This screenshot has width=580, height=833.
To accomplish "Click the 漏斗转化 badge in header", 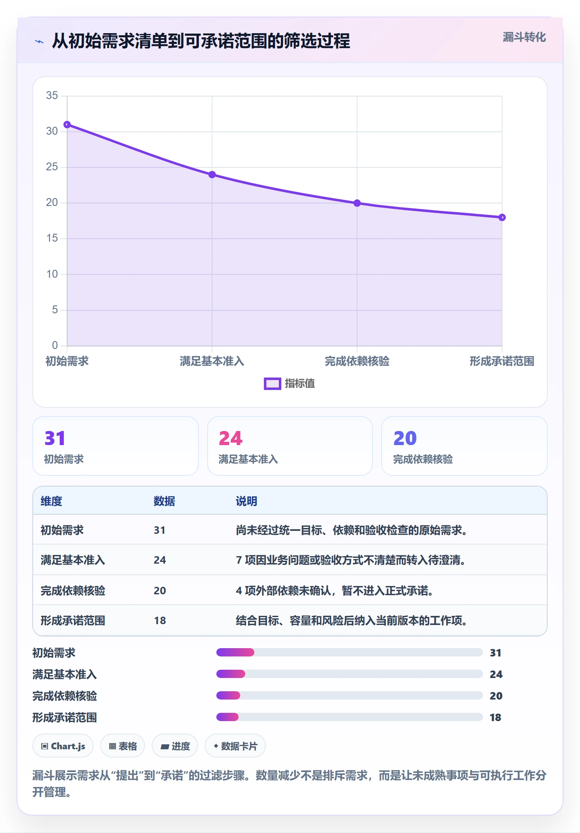I will [x=524, y=37].
